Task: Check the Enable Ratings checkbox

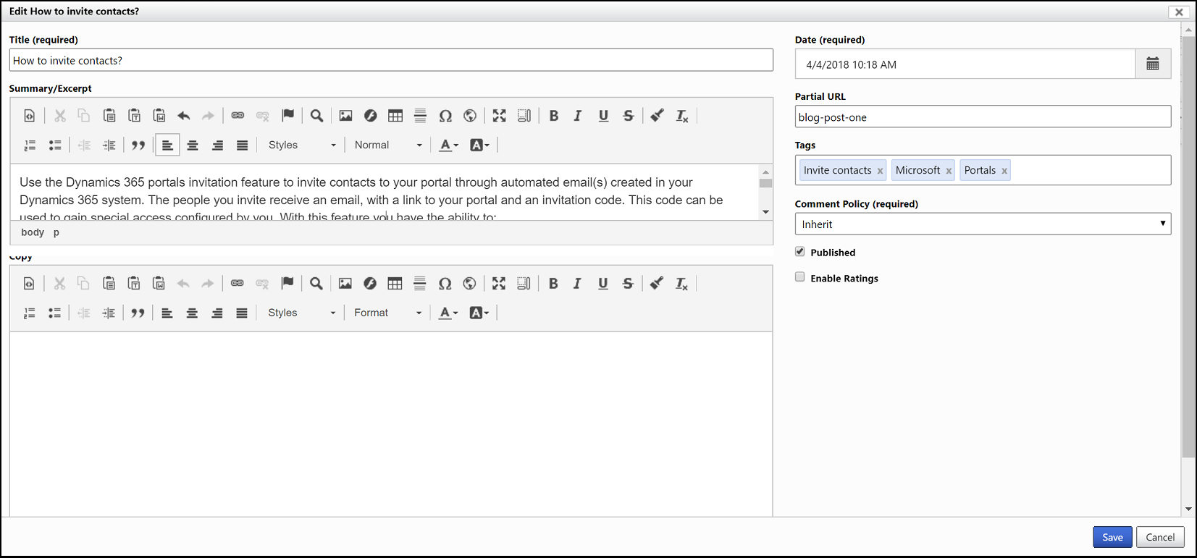Action: (800, 277)
